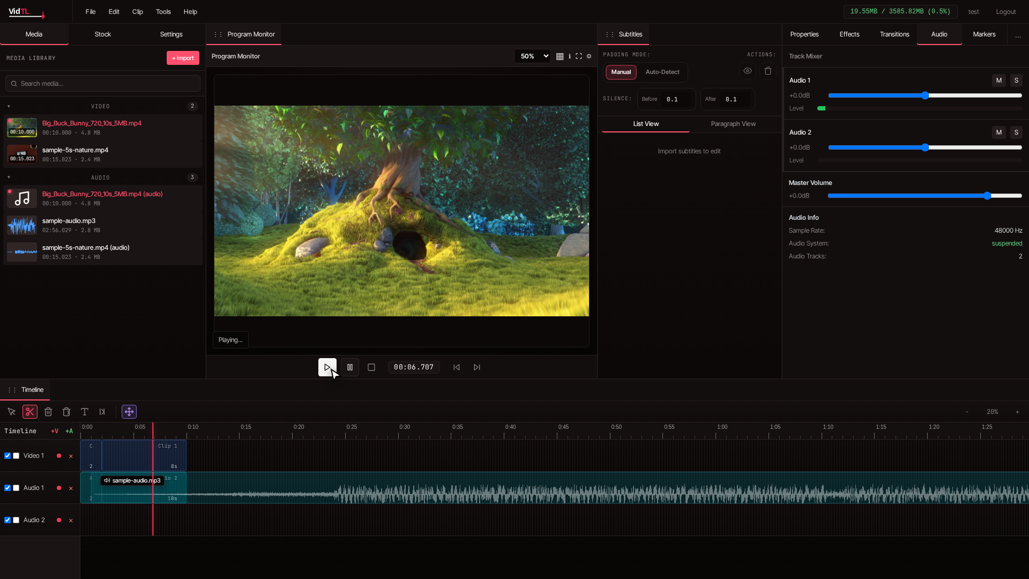Image resolution: width=1029 pixels, height=579 pixels.
Task: Check the white Audio 1 lock checkbox
Action: pyautogui.click(x=16, y=488)
